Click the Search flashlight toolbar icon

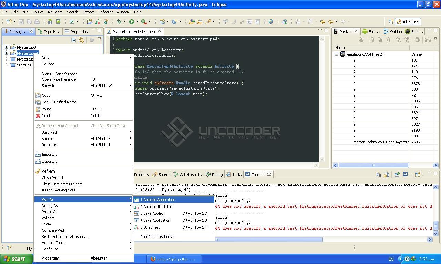pos(208,22)
